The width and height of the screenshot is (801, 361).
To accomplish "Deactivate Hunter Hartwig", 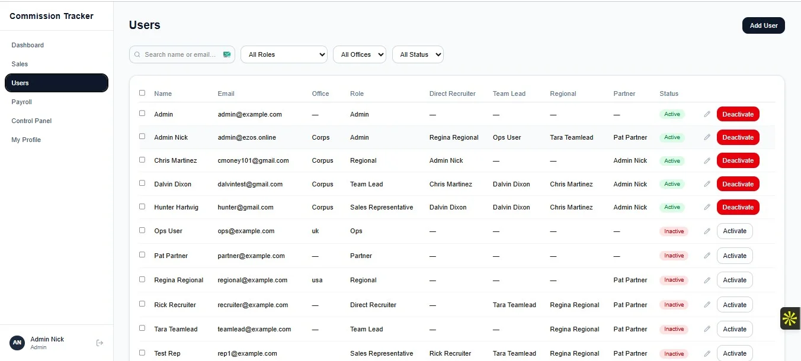I will click(x=738, y=207).
